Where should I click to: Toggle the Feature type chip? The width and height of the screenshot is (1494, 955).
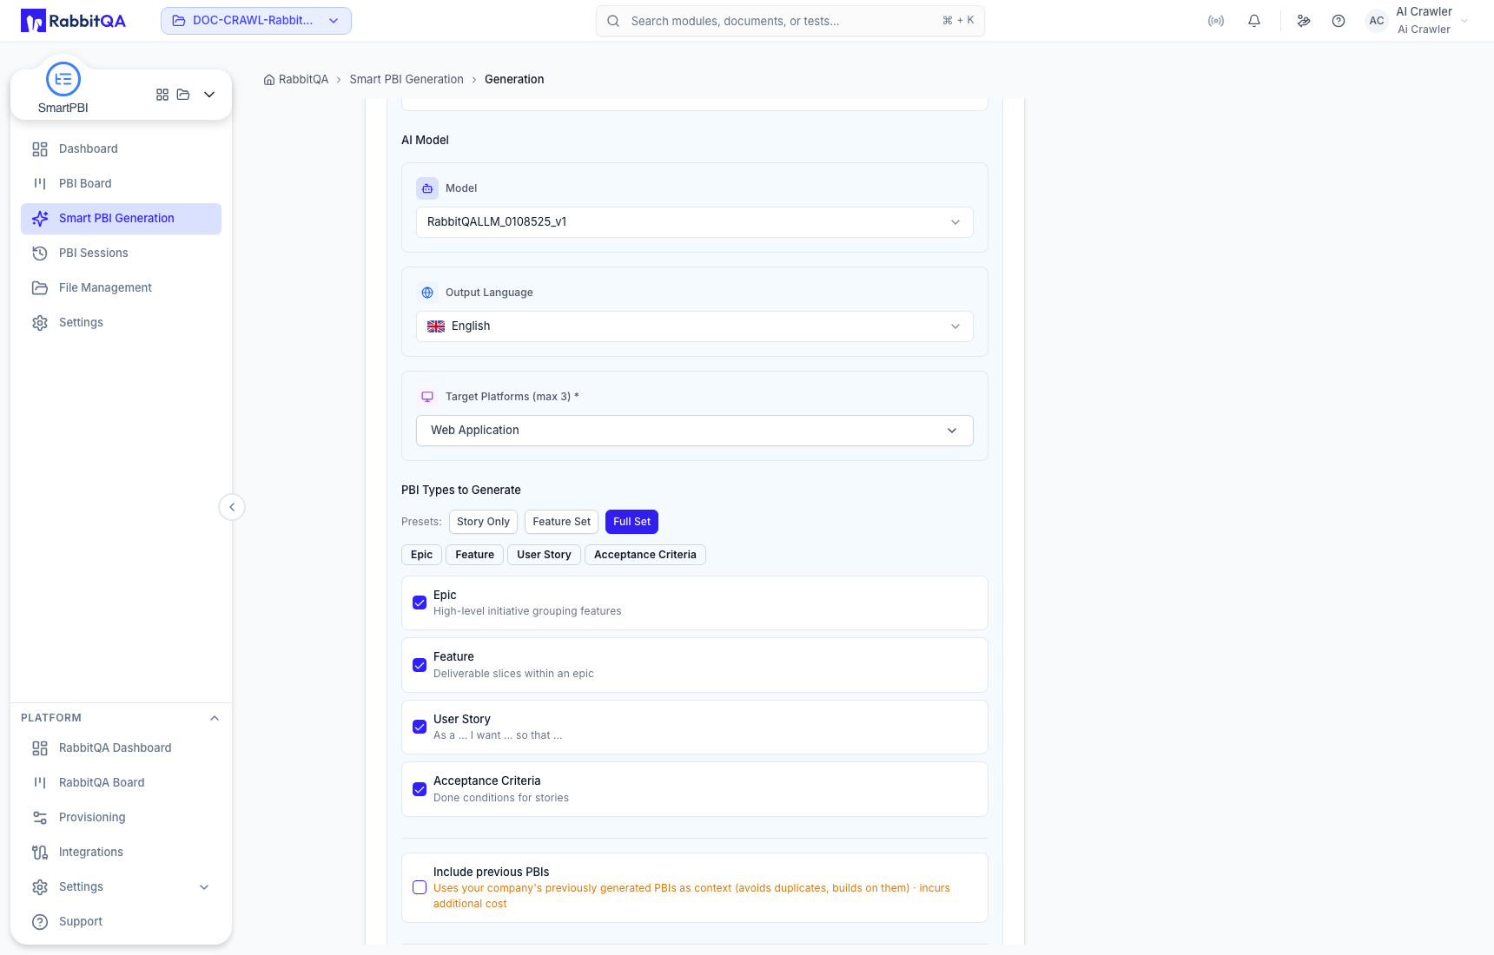(x=474, y=555)
